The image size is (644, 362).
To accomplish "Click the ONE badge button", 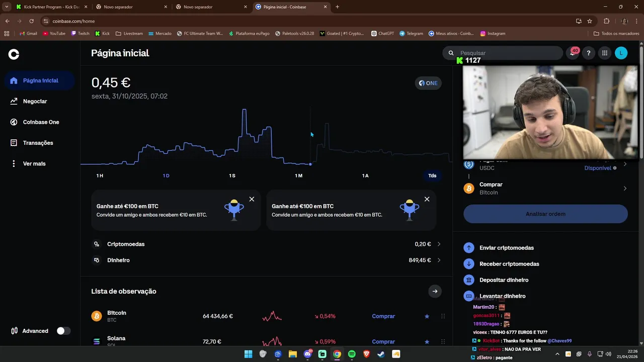I will pyautogui.click(x=428, y=83).
